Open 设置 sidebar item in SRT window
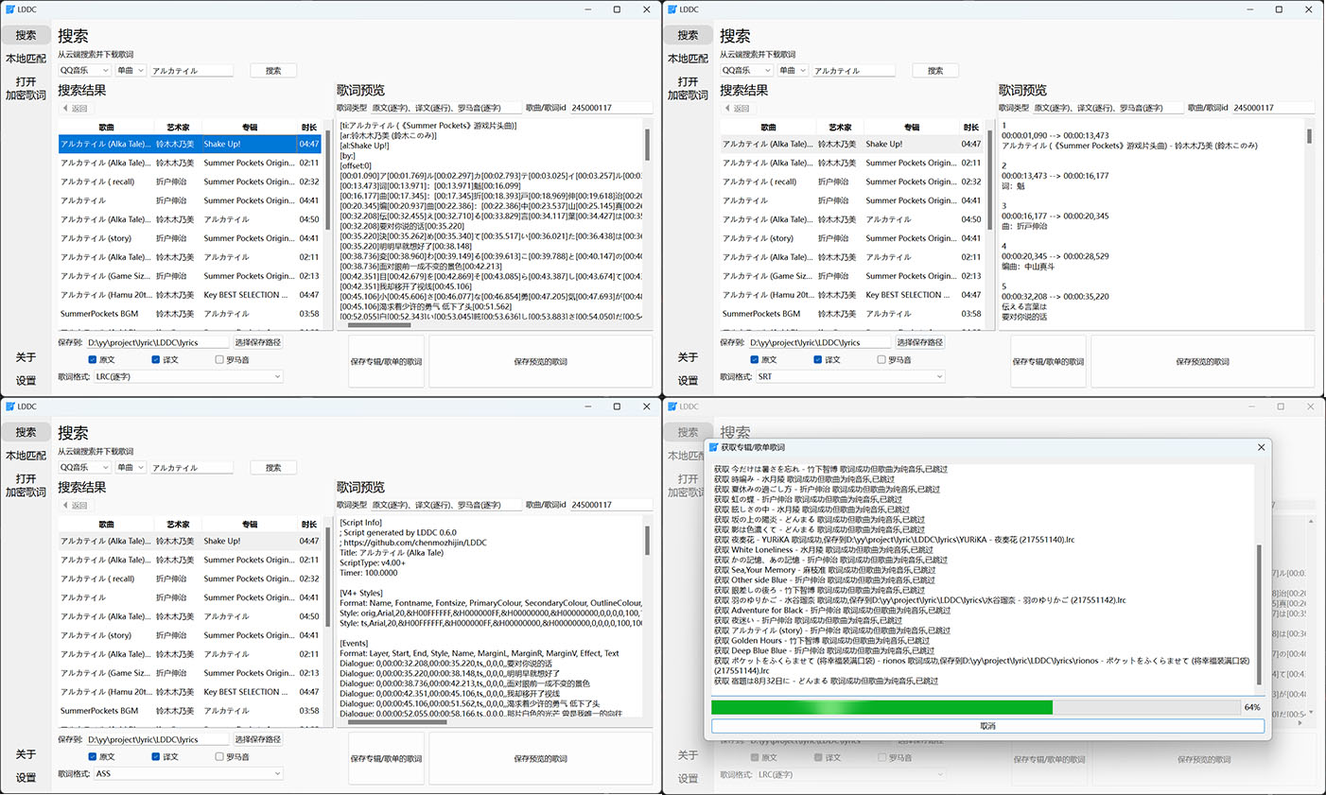The height and width of the screenshot is (795, 1326). tap(688, 381)
